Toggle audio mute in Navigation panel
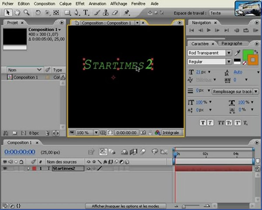 (x=237, y=30)
